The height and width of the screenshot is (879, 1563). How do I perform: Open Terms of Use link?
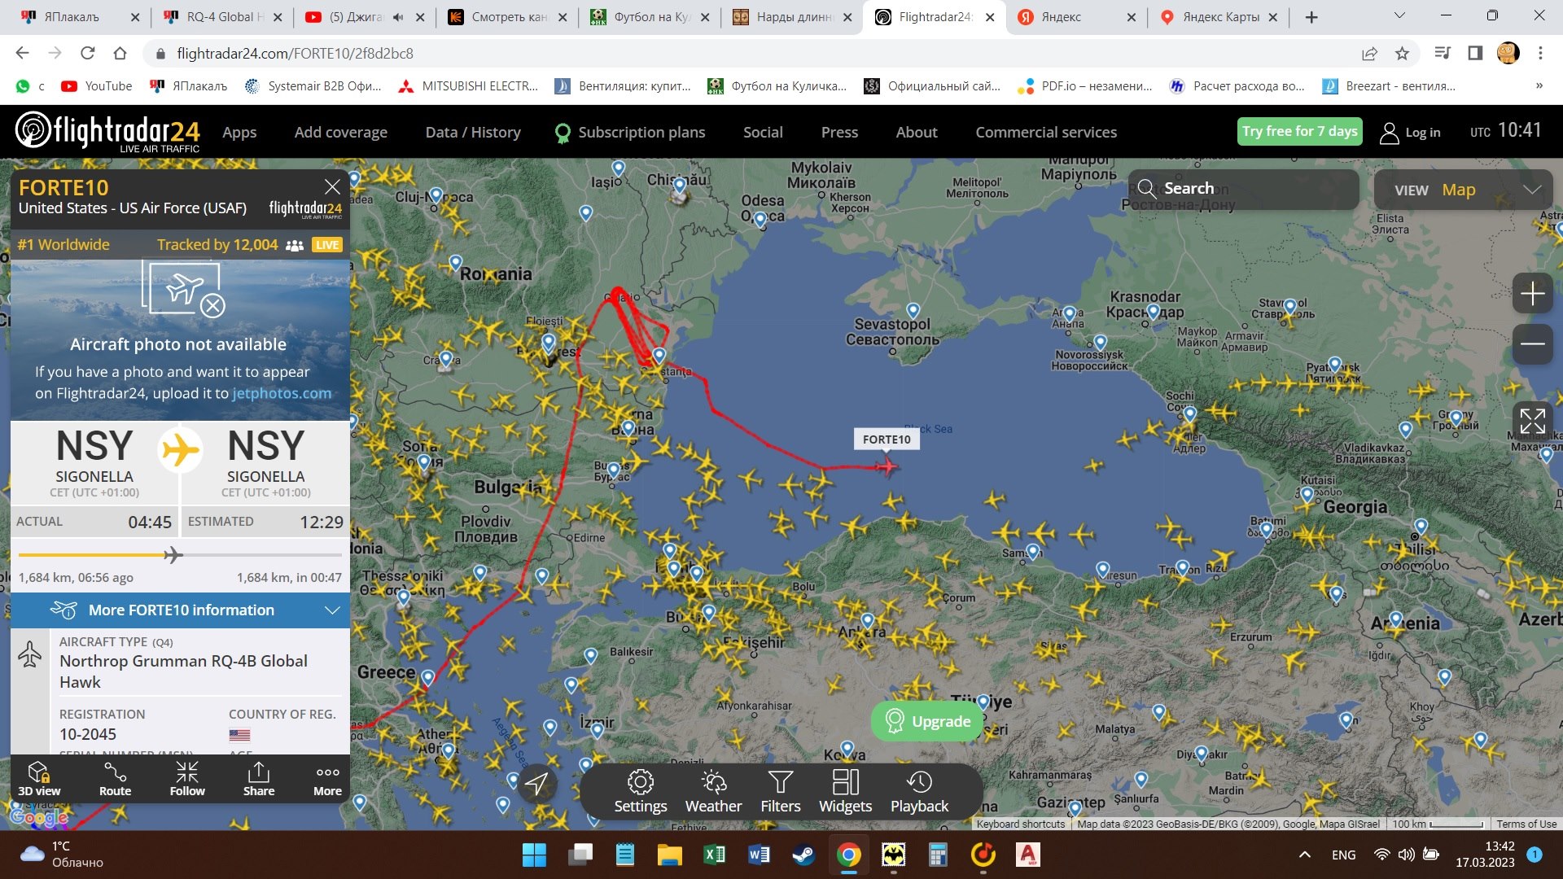click(1526, 824)
